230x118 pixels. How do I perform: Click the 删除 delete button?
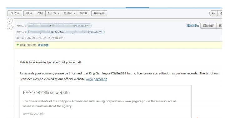(x=29, y=13)
